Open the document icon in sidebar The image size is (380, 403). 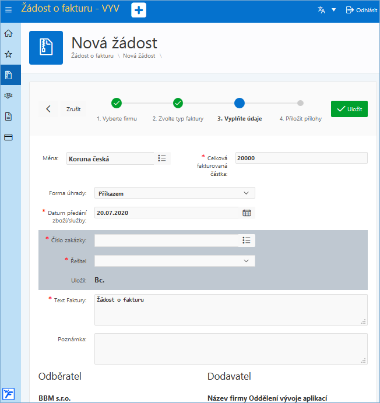point(9,116)
